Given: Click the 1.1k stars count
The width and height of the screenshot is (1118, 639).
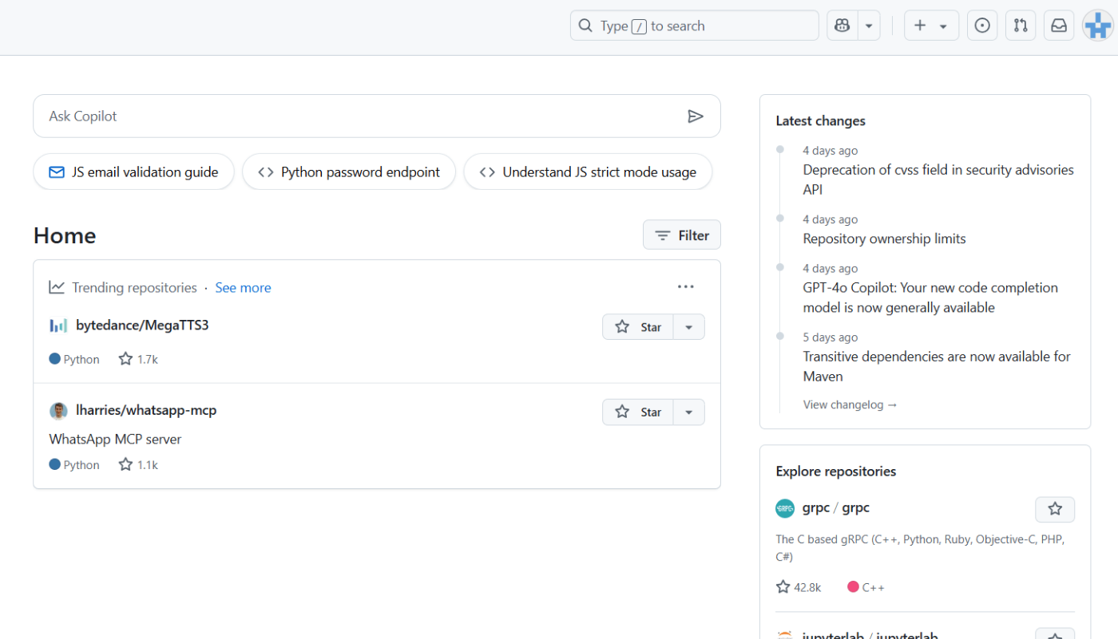Looking at the screenshot, I should (x=138, y=464).
